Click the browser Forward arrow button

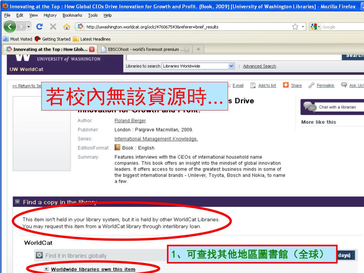point(21,27)
